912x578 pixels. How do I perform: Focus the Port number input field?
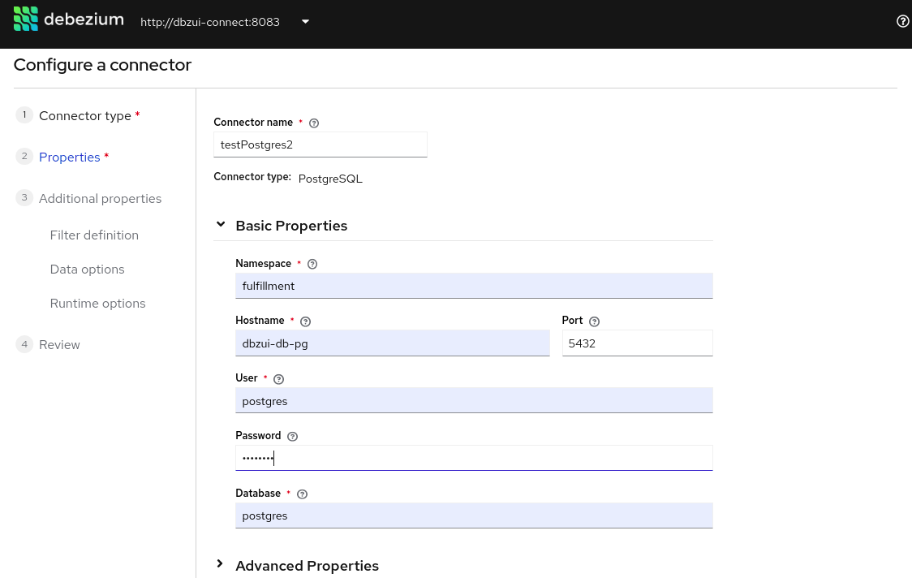tap(637, 343)
